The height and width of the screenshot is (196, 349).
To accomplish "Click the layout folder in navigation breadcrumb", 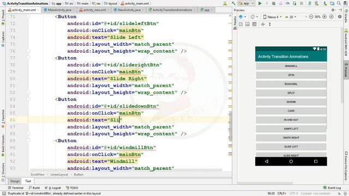I will click(110, 3).
